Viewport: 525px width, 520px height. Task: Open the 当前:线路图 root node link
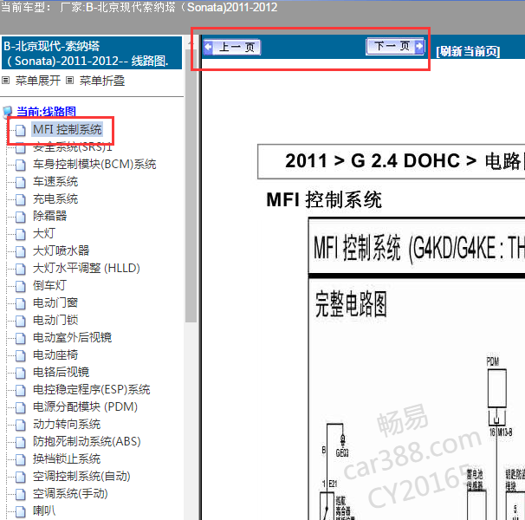tap(46, 112)
